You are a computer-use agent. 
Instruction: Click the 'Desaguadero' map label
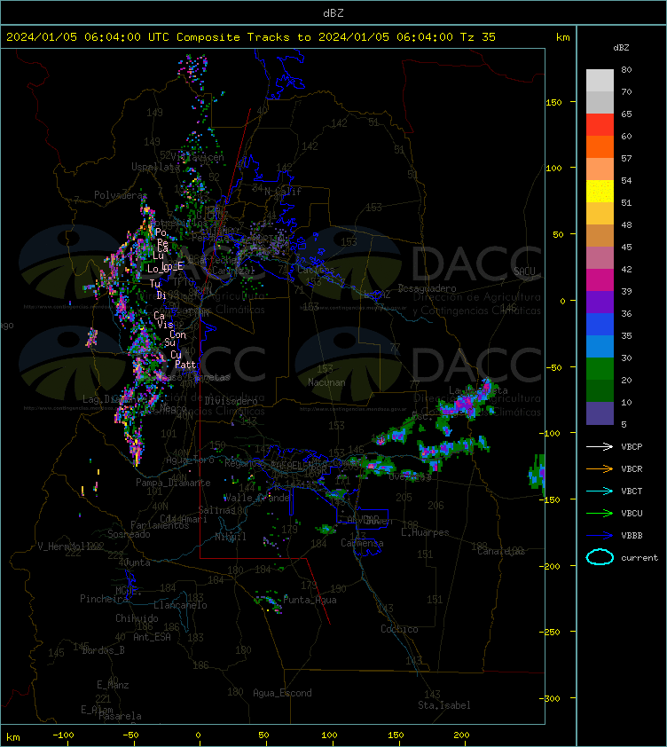[427, 288]
